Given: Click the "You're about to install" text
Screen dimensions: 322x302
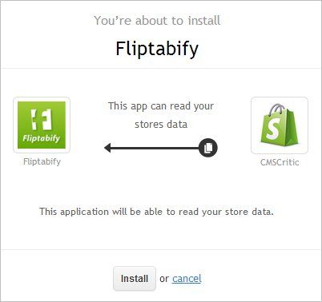Looking at the screenshot, I should click(x=157, y=21).
